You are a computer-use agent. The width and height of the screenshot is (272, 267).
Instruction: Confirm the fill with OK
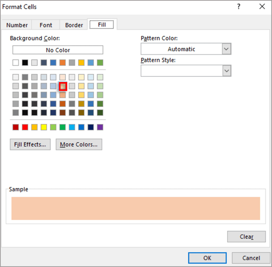(x=207, y=258)
